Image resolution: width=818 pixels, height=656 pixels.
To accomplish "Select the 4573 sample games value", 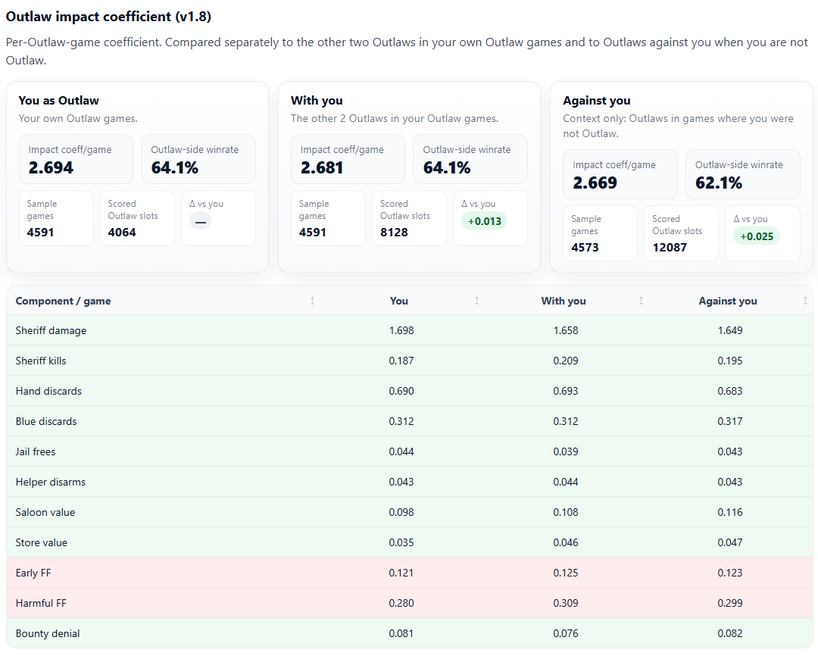I will pyautogui.click(x=585, y=248).
